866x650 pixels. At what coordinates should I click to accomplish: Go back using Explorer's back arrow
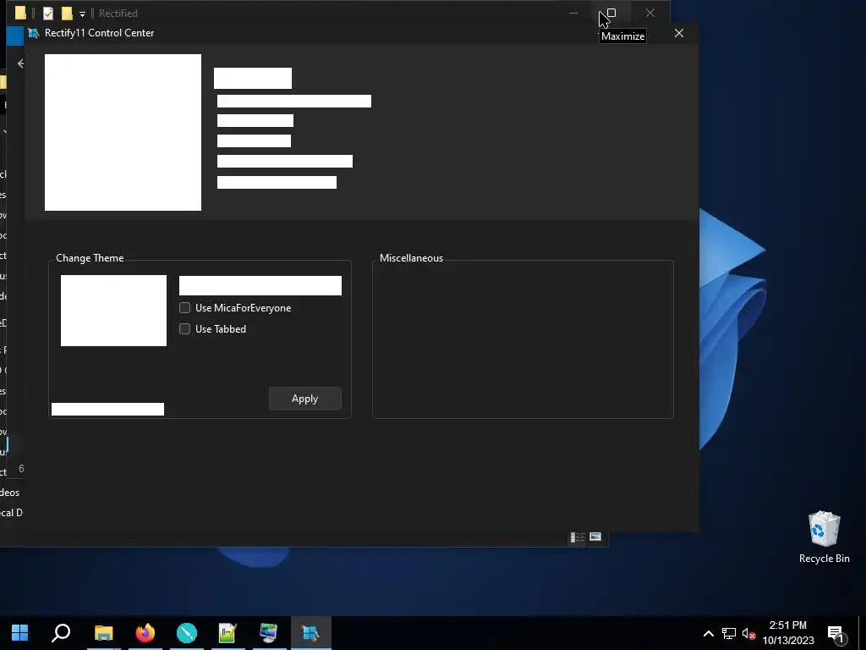(20, 63)
